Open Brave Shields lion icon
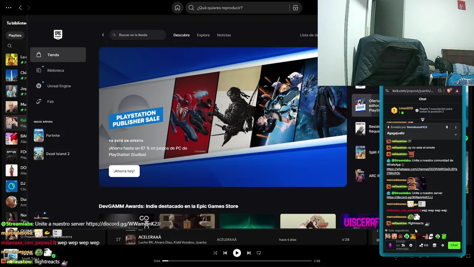 coord(449,91)
